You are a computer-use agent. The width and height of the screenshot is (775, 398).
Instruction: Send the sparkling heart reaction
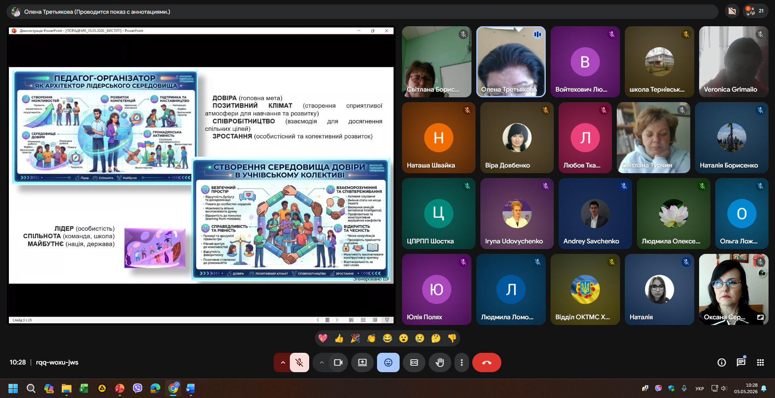[x=323, y=338]
